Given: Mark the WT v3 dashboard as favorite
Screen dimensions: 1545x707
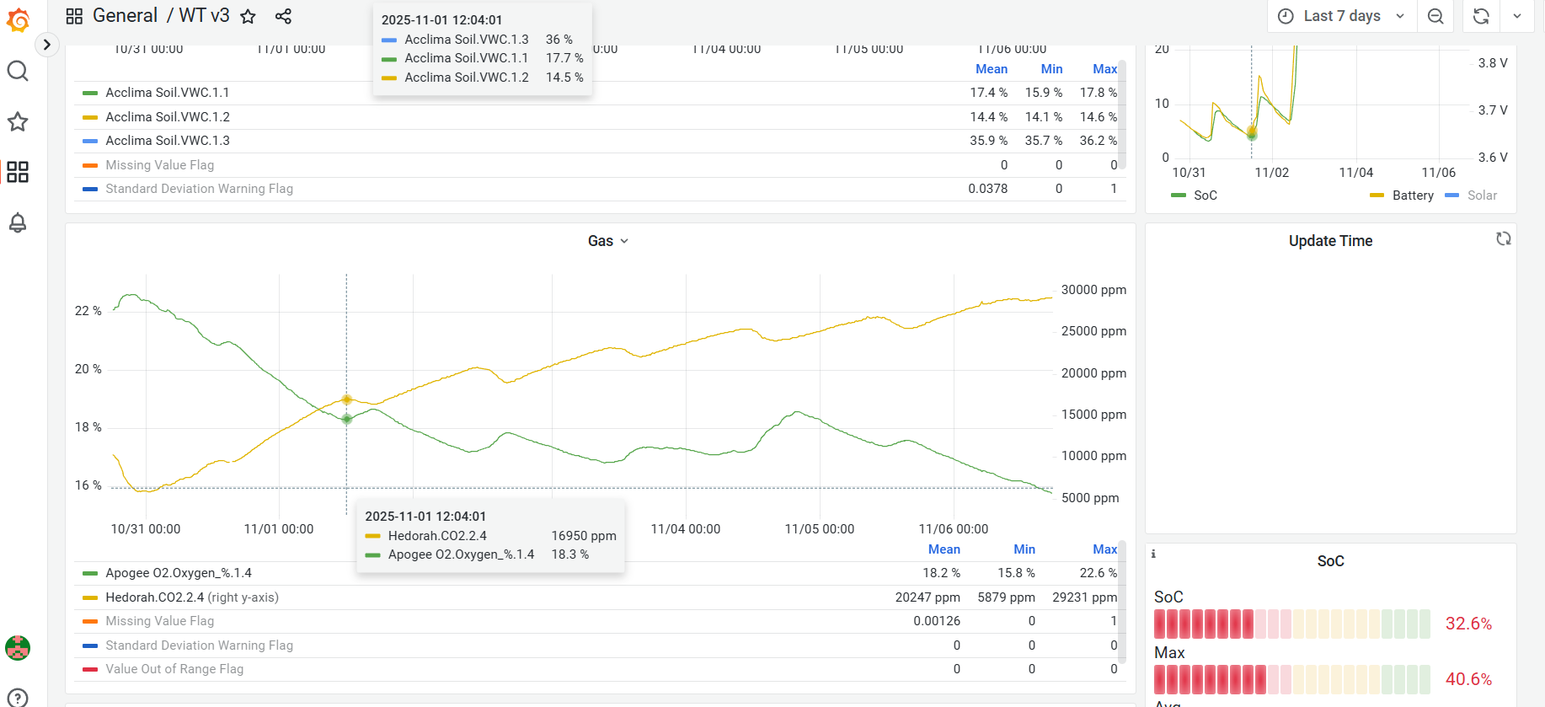Looking at the screenshot, I should point(248,16).
